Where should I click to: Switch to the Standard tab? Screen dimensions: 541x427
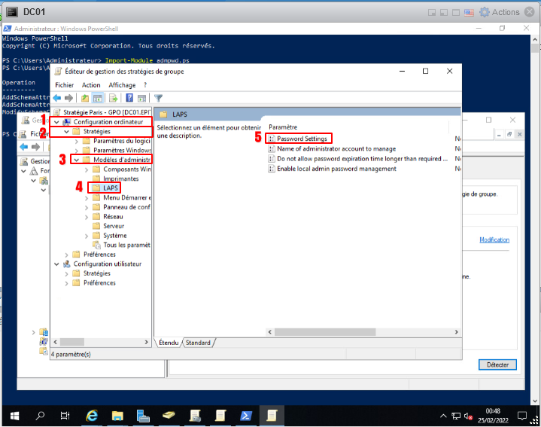point(199,343)
